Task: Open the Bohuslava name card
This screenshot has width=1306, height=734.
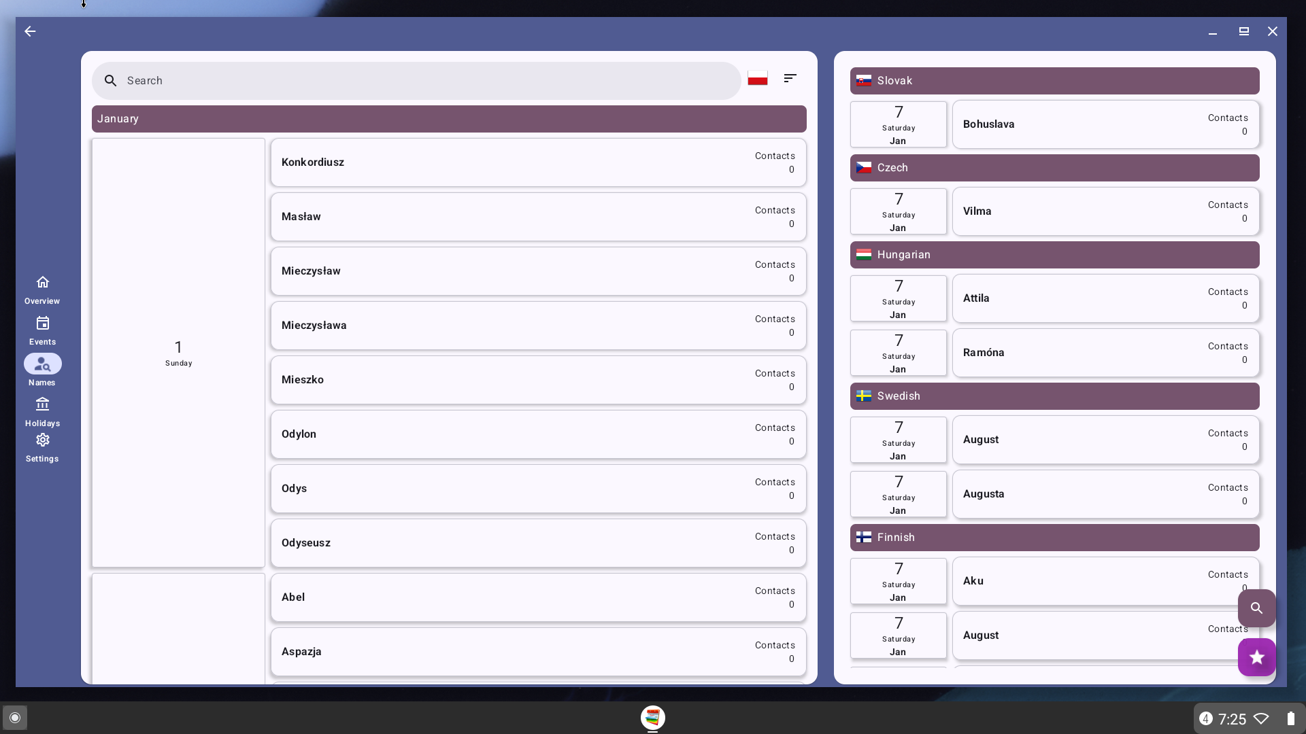Action: (1105, 124)
